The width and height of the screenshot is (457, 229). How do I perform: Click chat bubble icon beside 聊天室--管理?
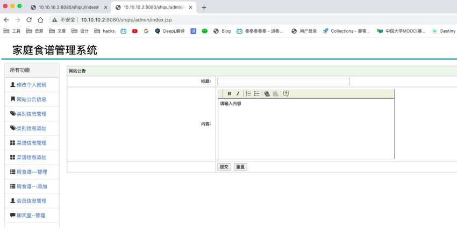[12, 216]
